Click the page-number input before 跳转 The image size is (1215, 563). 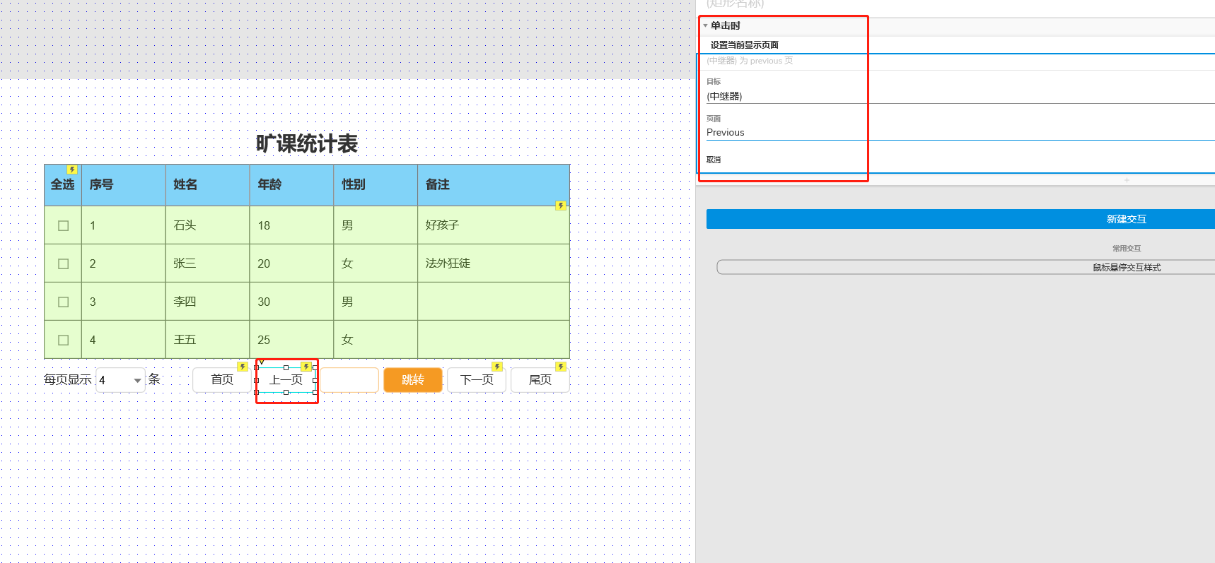click(349, 380)
